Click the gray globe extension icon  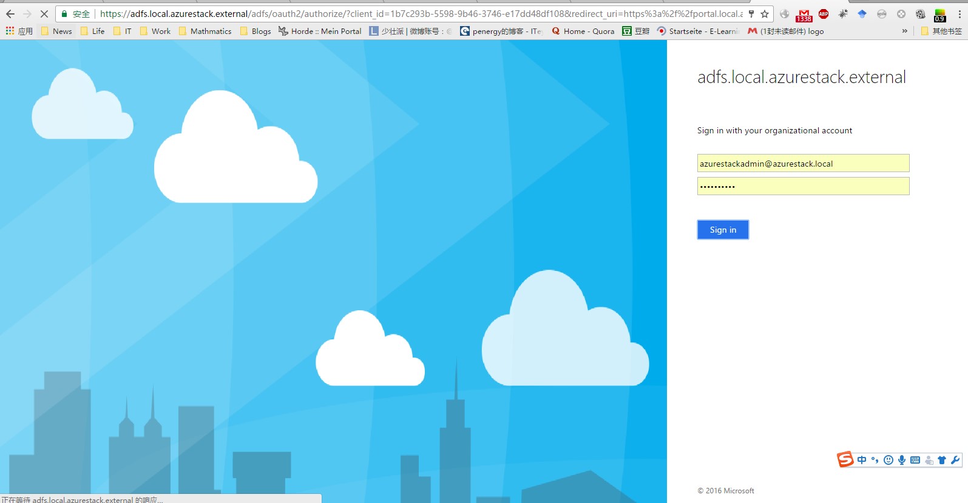(785, 14)
